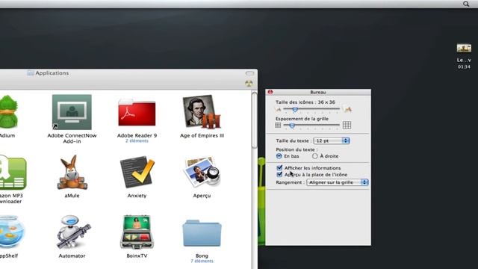Select Adobe ConnectNow Add-in icon
Viewport: 478px width, 269px height.
72,112
